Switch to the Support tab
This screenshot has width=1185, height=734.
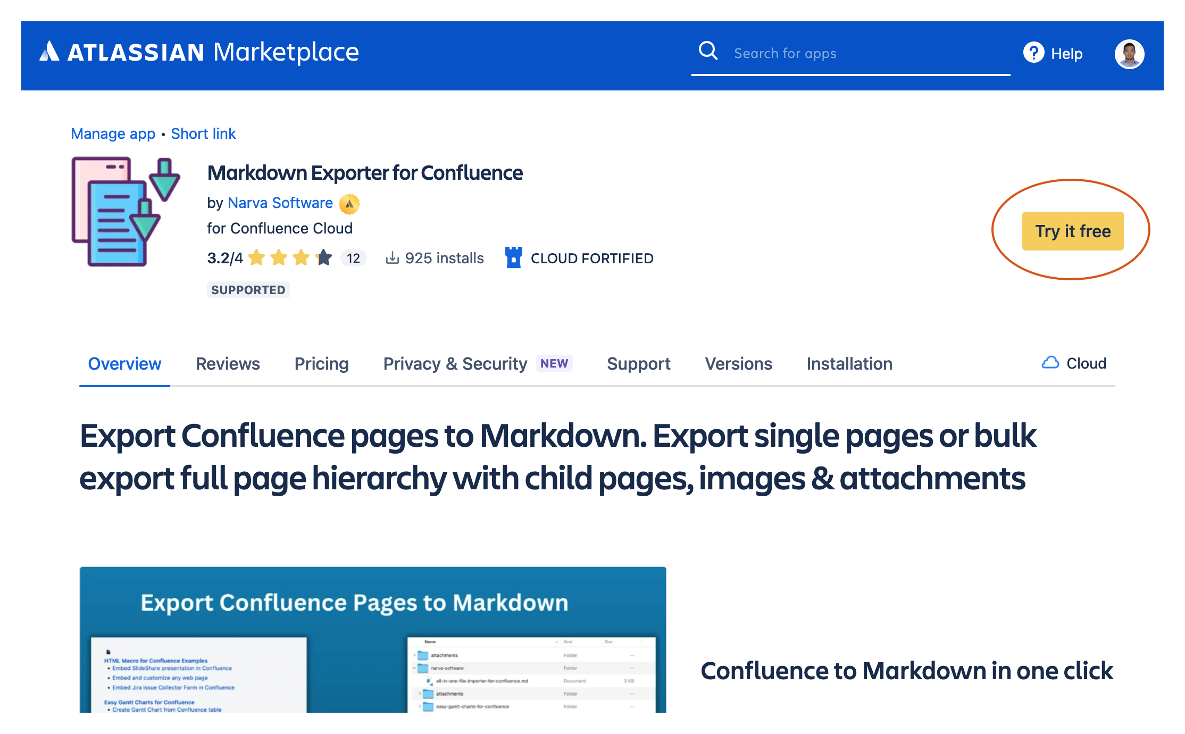[638, 364]
